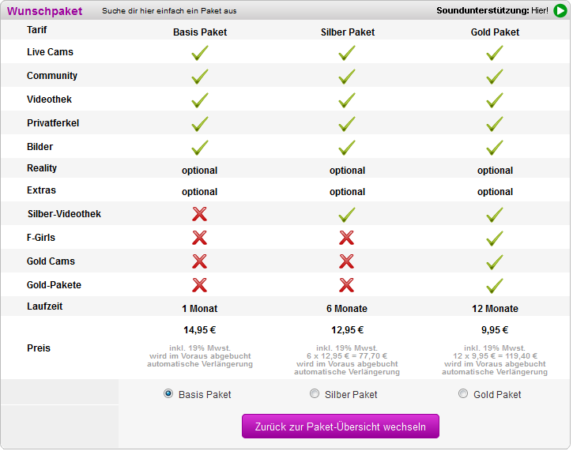The image size is (573, 451).
Task: Select the Silber Paket radio button
Action: [315, 393]
